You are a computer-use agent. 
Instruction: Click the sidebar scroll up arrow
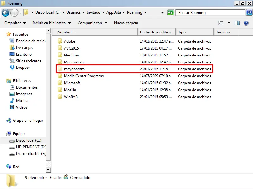[x=48, y=31]
